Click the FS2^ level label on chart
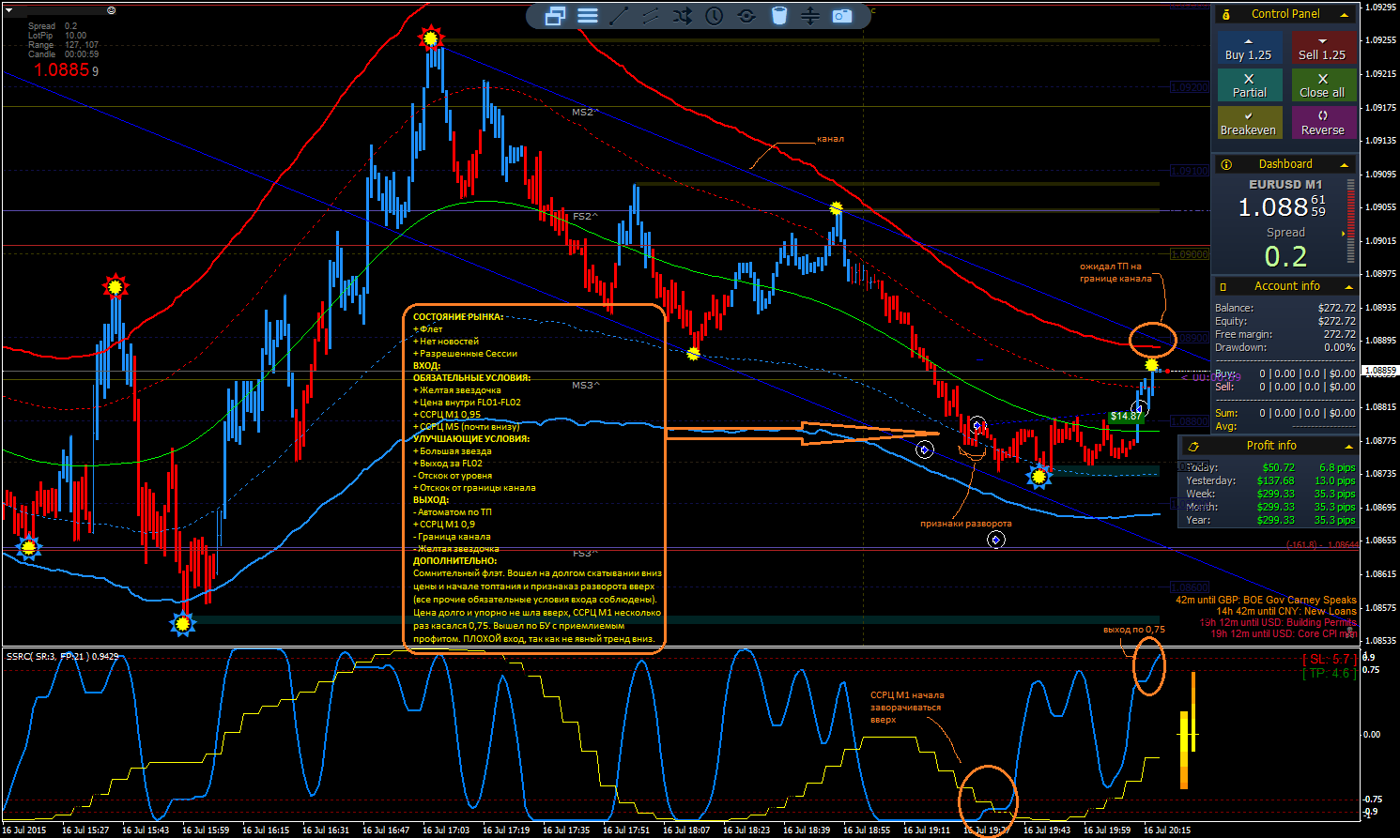The height and width of the screenshot is (838, 1400). [x=585, y=217]
